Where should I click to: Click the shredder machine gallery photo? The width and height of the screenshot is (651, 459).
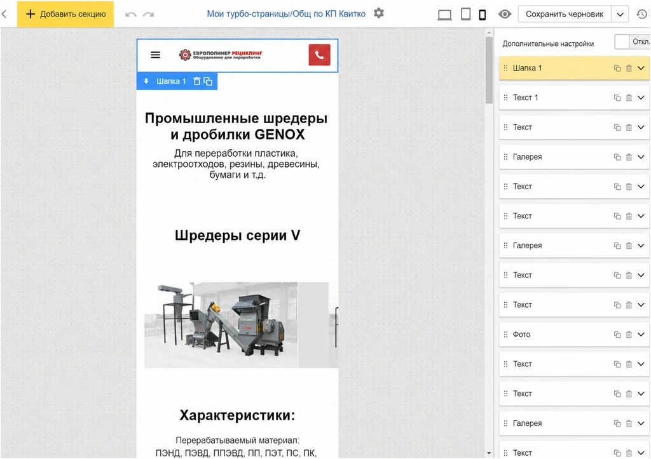221,325
